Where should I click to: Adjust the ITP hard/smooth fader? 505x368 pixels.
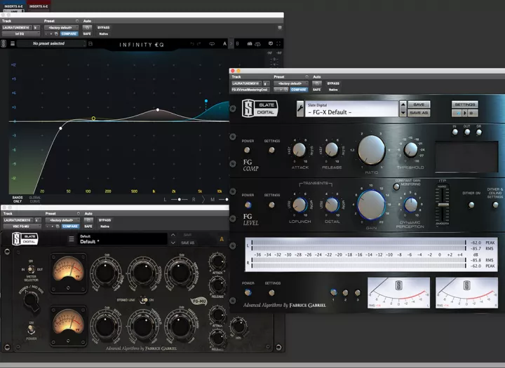tap(443, 205)
